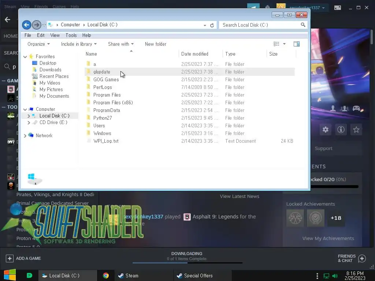Toggle the preview pane icon

pos(297,44)
